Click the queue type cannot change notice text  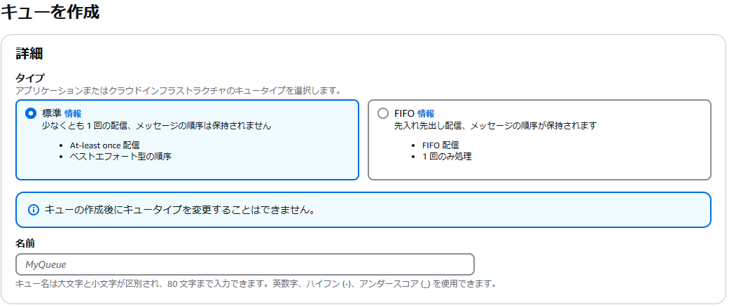coord(181,210)
